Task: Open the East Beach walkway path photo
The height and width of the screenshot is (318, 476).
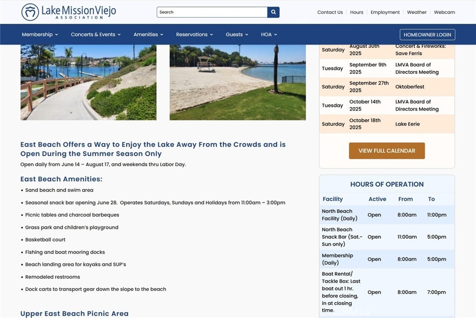Action: tap(88, 82)
